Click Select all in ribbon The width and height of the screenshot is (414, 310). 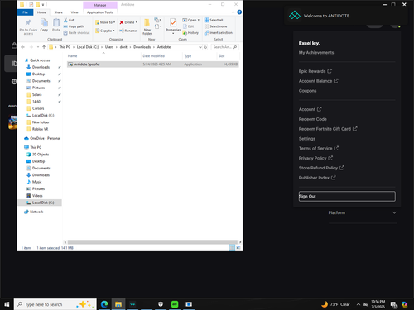[214, 20]
